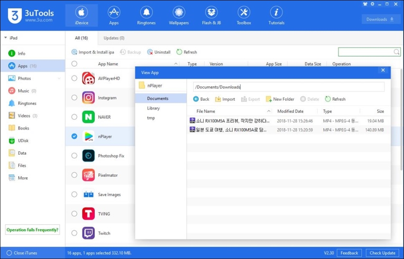
Task: Toggle Close iTunes in status bar
Action: click(x=22, y=253)
